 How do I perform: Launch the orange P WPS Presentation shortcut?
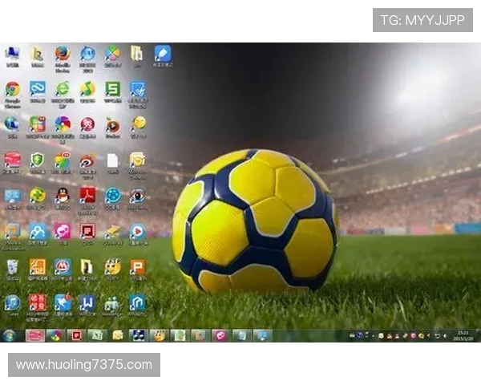(138, 267)
